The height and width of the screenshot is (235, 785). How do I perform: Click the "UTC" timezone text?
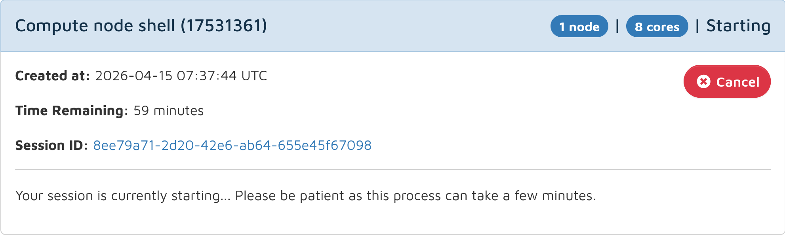[x=254, y=76]
